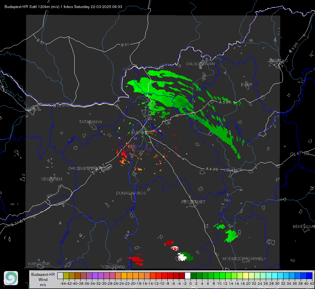This screenshot has width=315, height=289.
Task: Click the KECSKEMÉT city label
Action: coord(193,202)
